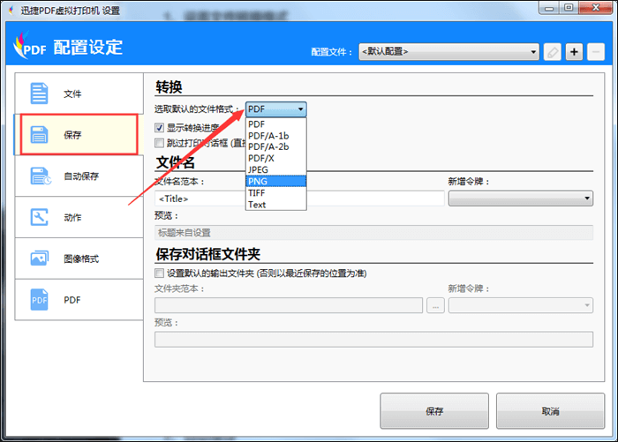This screenshot has height=442, width=618.
Task: Choose JPEG from the format list
Action: [275, 169]
